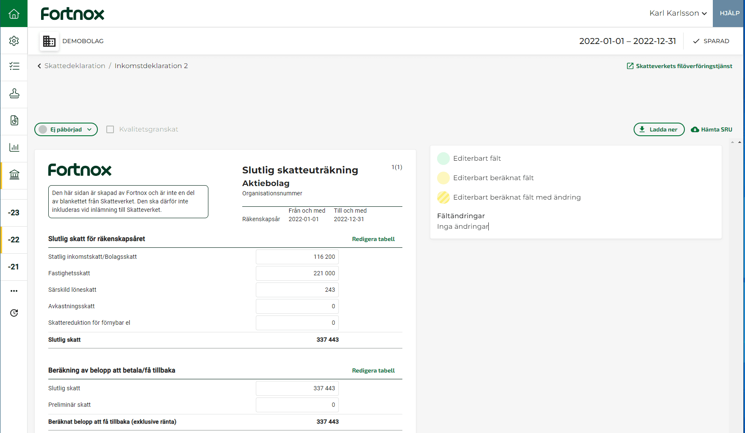Open Karl Karlsson user menu
The image size is (745, 433).
(678, 13)
